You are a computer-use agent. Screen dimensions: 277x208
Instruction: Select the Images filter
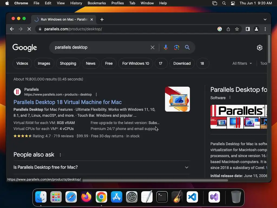(x=44, y=63)
